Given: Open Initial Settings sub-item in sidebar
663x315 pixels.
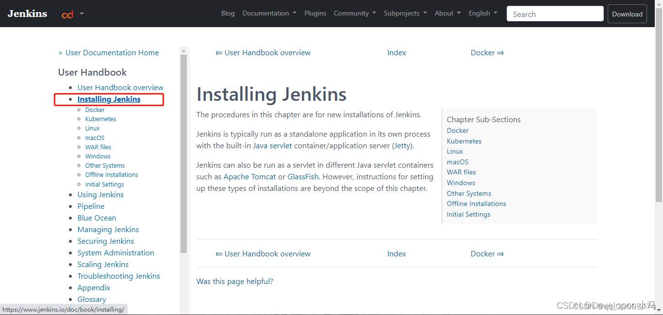Looking at the screenshot, I should tap(104, 184).
